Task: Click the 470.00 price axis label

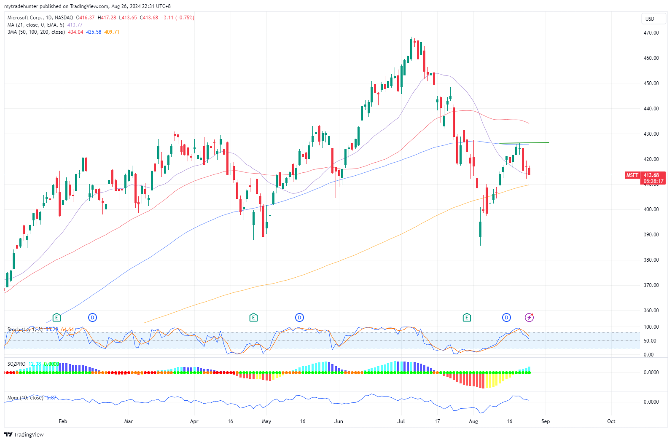Action: click(651, 33)
